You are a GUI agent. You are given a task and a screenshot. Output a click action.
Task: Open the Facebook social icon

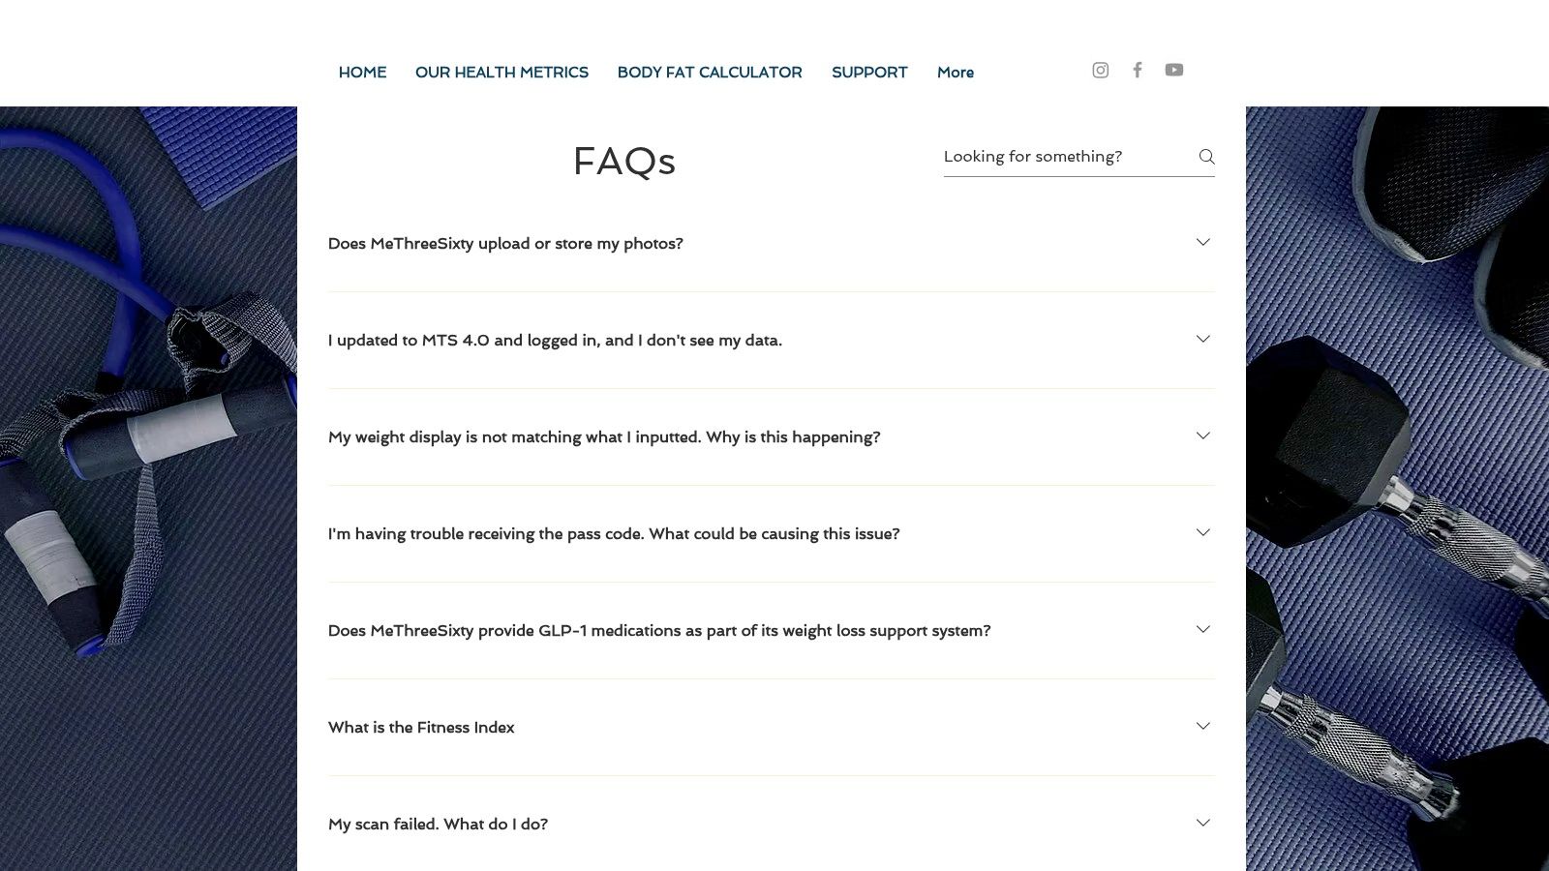pos(1138,70)
